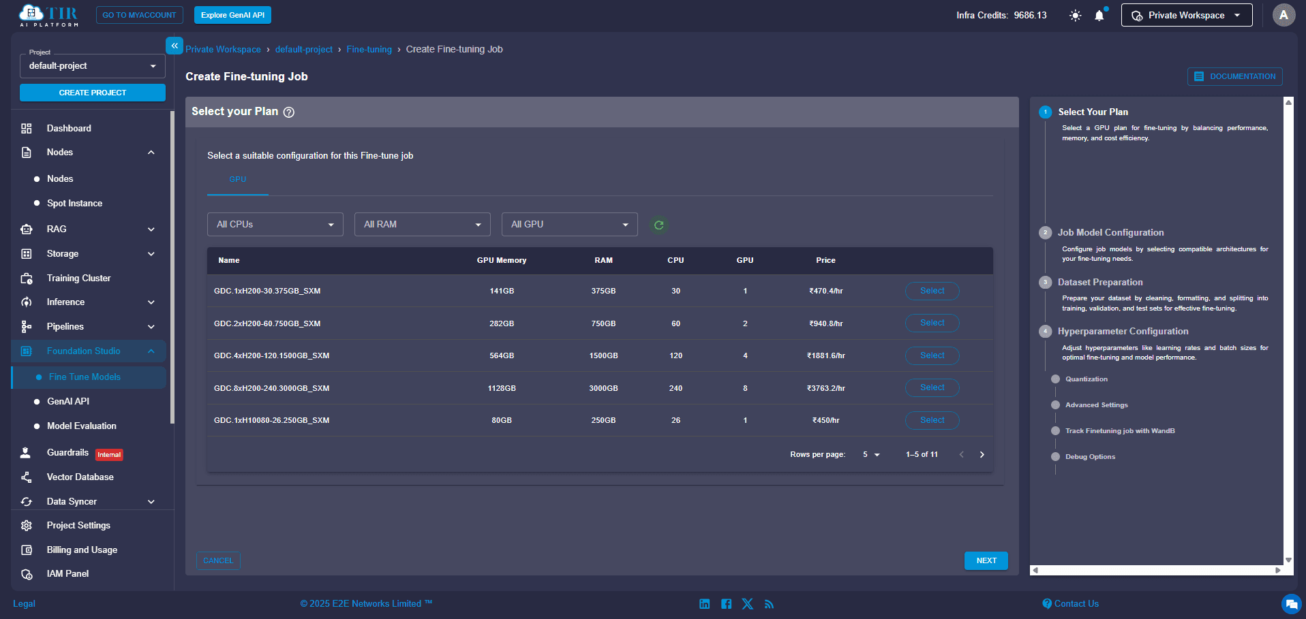Open Spot Instance sidebar item
This screenshot has height=619, width=1306.
click(x=74, y=204)
